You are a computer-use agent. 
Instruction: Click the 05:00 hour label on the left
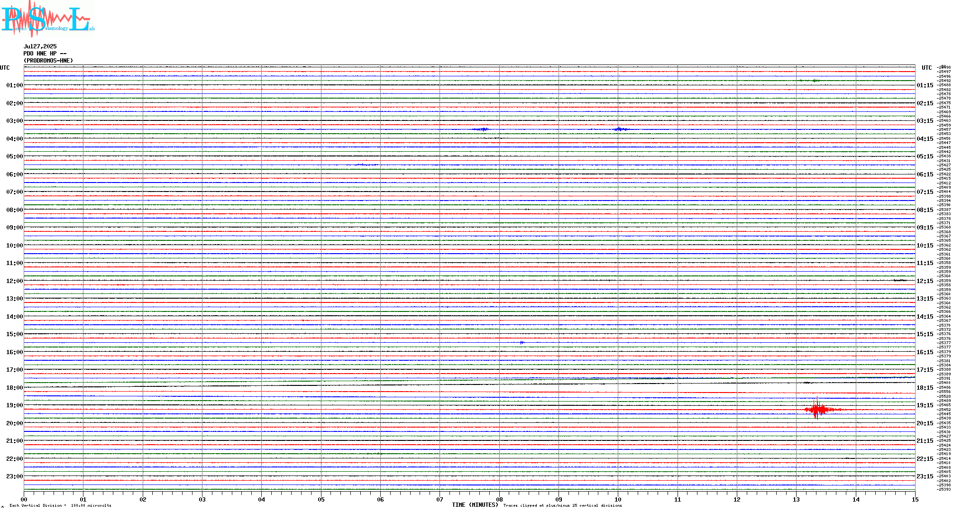[14, 156]
